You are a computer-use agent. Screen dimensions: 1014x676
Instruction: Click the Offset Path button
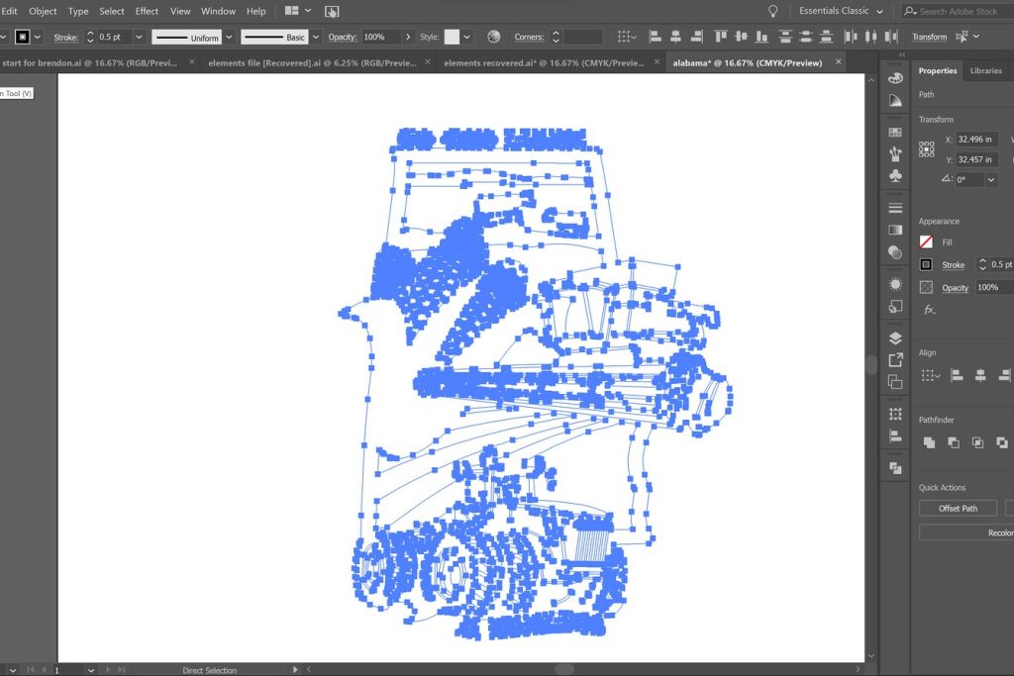click(957, 509)
